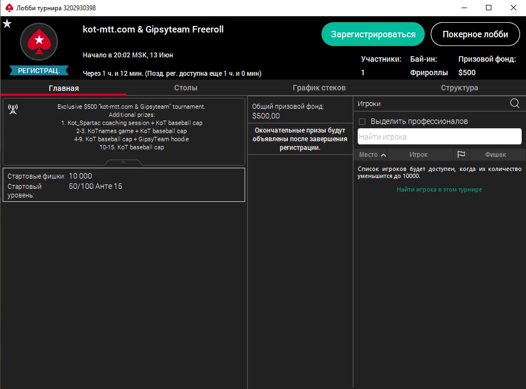Click the $500,00 prize pool value
The height and width of the screenshot is (389, 526).
(x=266, y=116)
